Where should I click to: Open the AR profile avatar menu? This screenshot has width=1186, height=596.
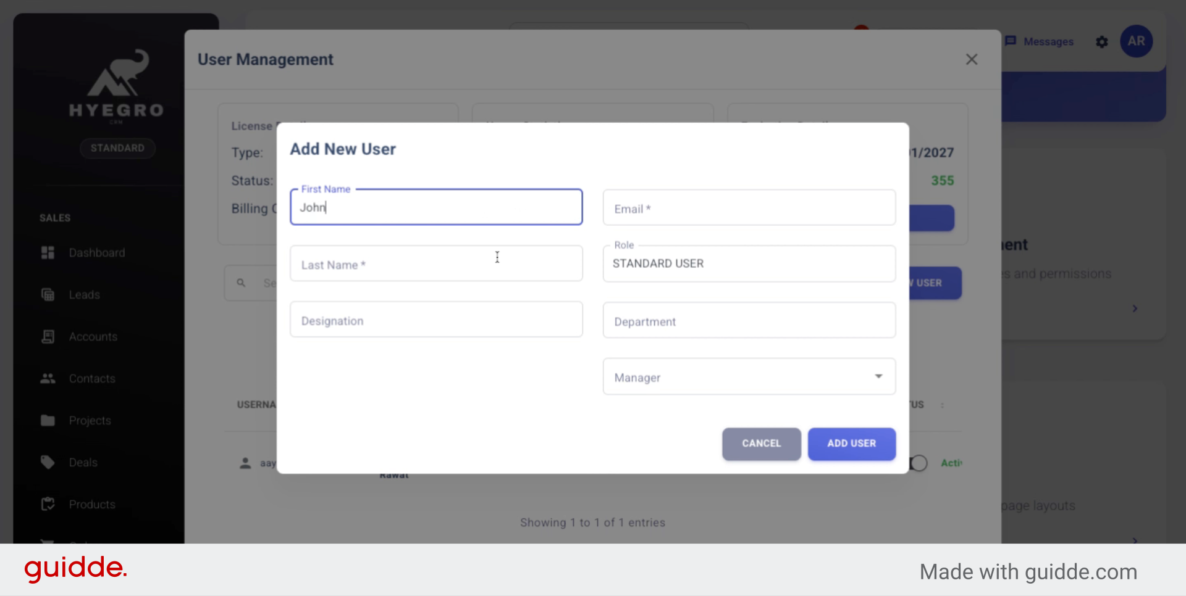tap(1136, 41)
